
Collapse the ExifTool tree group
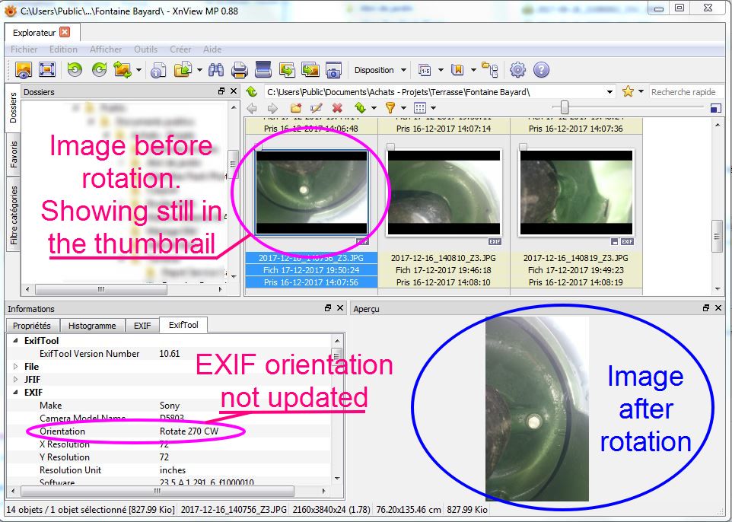(15, 341)
